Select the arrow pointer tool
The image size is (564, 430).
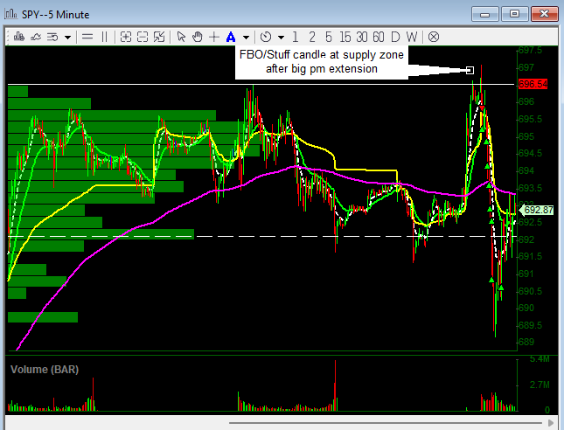coord(181,37)
